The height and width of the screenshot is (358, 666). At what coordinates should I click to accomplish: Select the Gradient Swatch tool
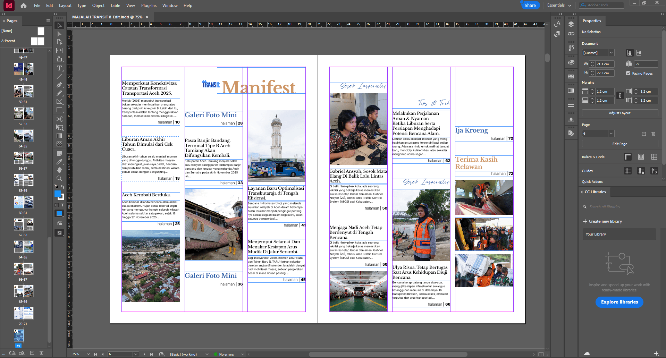[59, 136]
